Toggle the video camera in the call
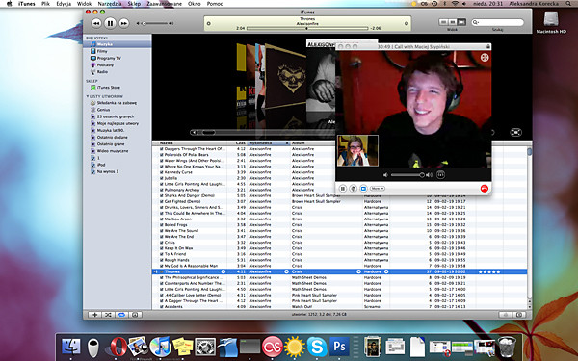Viewport: 578px width, 361px height. [x=363, y=189]
